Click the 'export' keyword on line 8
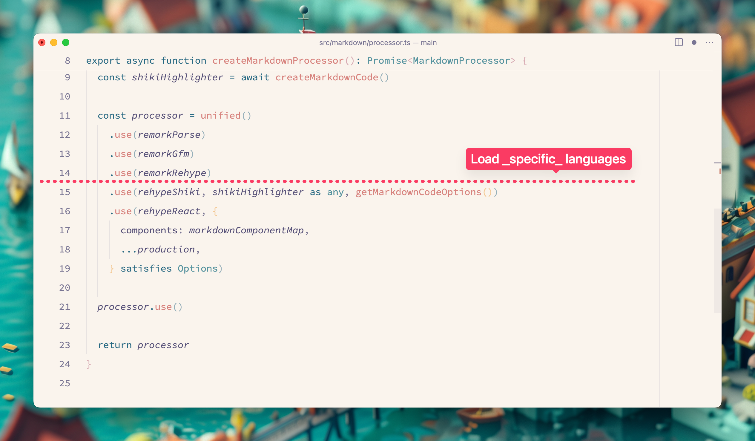This screenshot has height=441, width=755. click(103, 61)
